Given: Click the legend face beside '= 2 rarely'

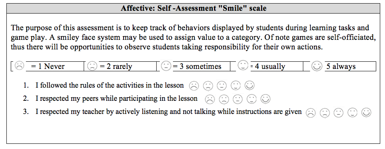Looking at the screenshot, I should click(92, 66).
